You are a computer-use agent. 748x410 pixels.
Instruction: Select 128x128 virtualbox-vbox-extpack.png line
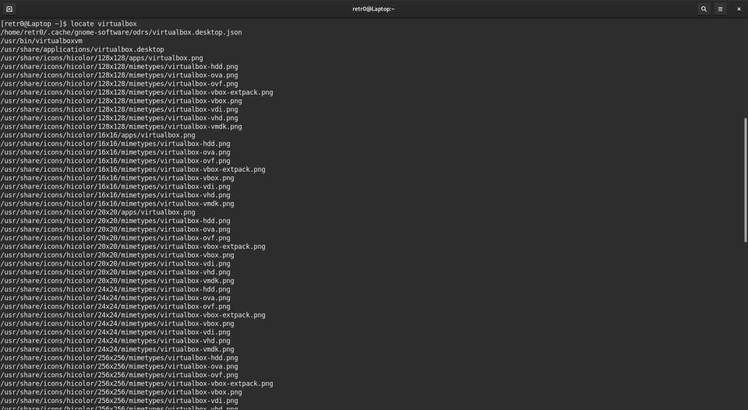point(137,92)
